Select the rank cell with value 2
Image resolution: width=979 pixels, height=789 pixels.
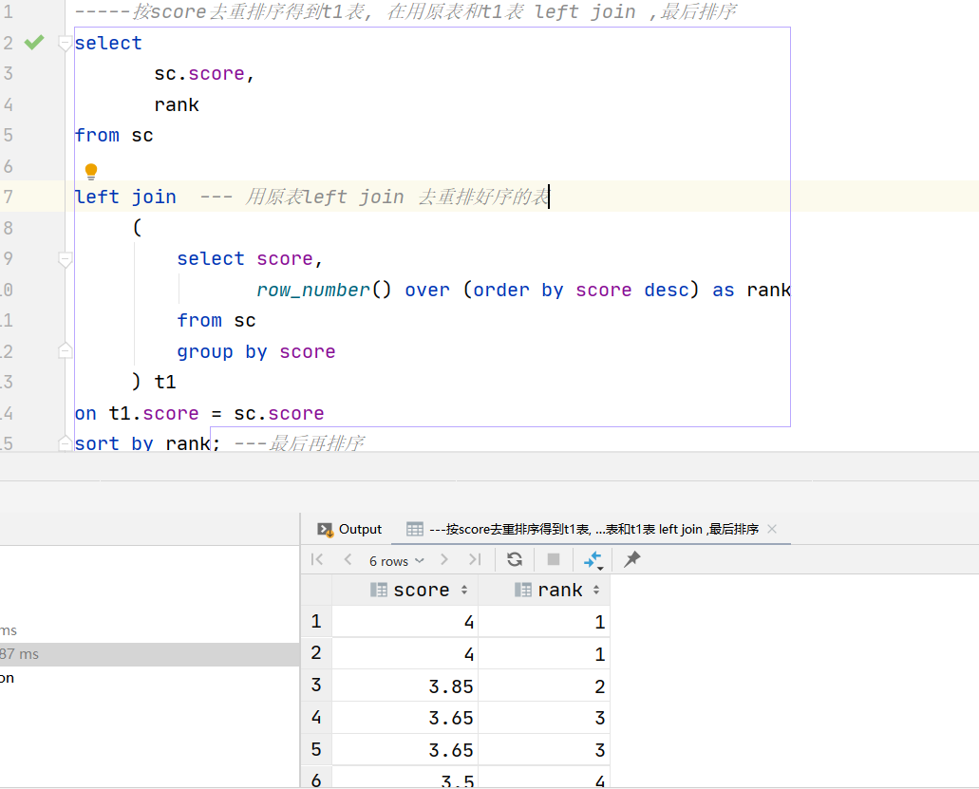pyautogui.click(x=544, y=686)
